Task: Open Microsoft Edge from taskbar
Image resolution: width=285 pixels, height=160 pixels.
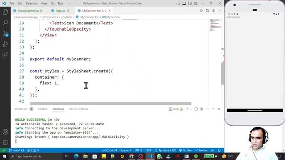Action: tap(76, 156)
